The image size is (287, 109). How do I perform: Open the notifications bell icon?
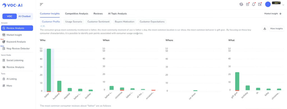pyautogui.click(x=253, y=4)
